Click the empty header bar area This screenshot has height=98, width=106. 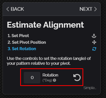tap(52, 9)
